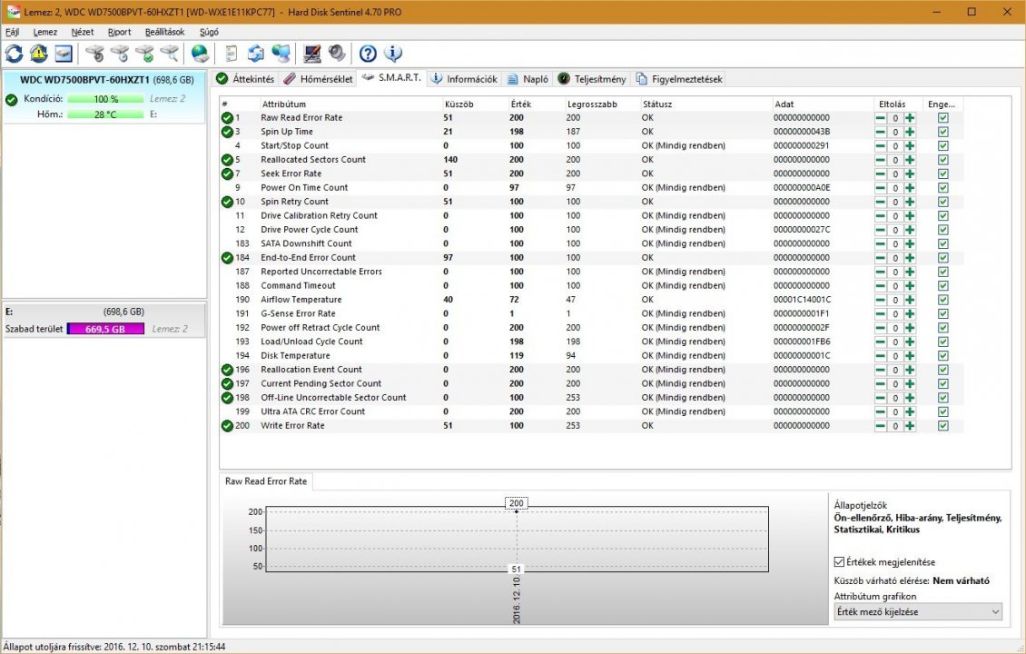Toggle enable checkbox for Ultra ATA CRC Error Count
The image size is (1026, 654).
coord(942,411)
